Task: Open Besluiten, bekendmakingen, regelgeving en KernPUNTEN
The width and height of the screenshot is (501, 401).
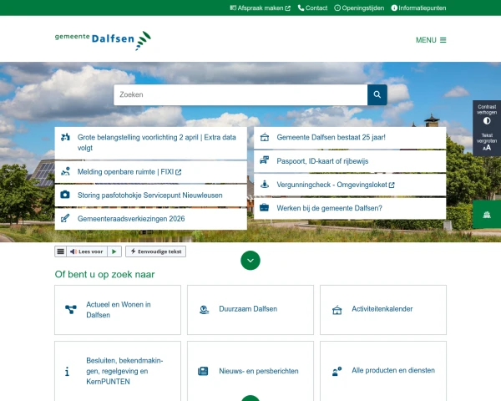Action: coord(118,371)
